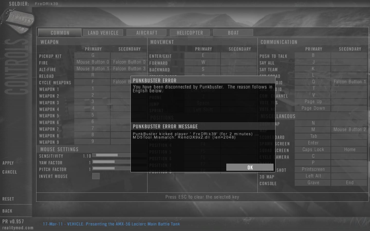
Task: Click the soldier name FreDRik39
Action: 47,4
